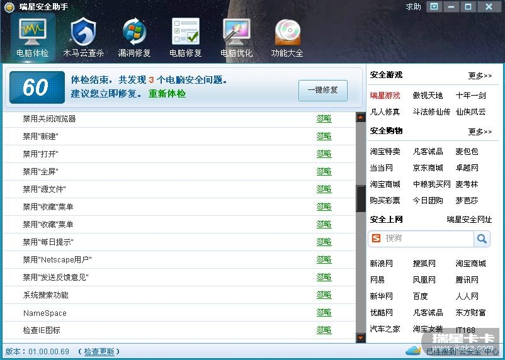Open the 百度 site link
Viewport: 505px width, 360px height.
(420, 296)
